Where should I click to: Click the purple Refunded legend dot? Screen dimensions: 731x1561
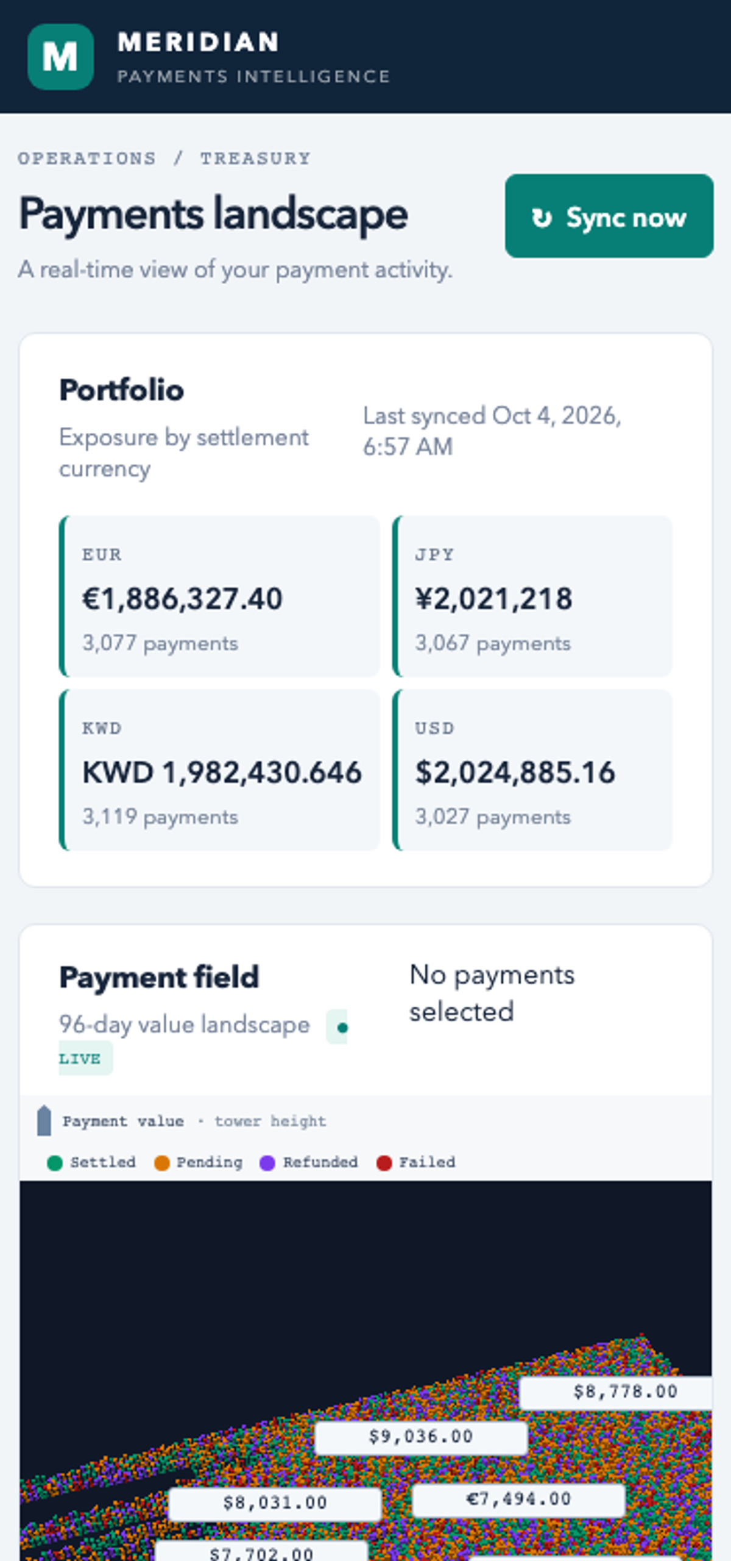(x=267, y=1163)
